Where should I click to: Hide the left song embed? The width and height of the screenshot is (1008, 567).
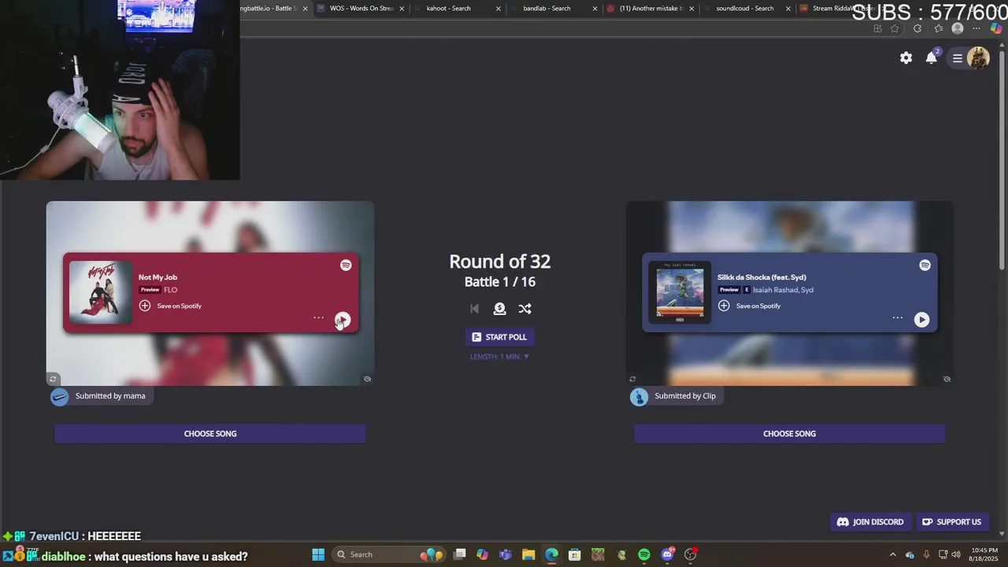[367, 379]
